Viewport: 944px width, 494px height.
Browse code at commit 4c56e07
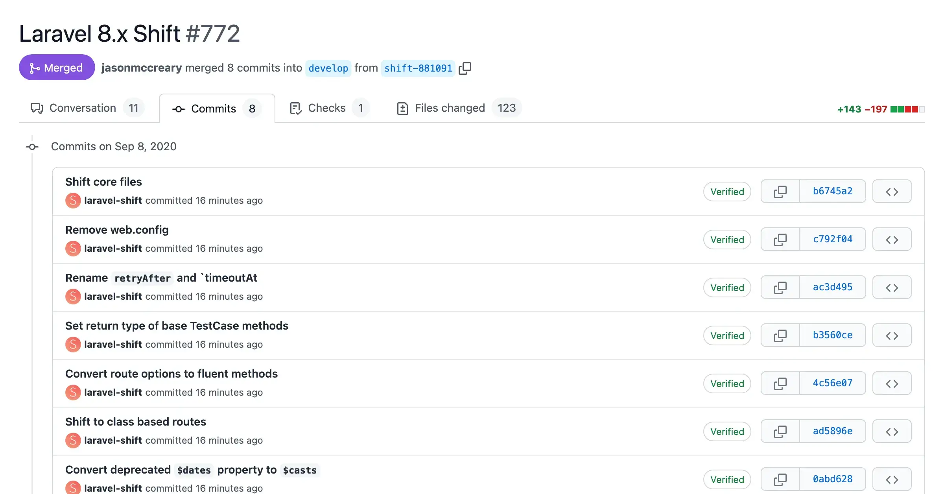click(x=892, y=383)
